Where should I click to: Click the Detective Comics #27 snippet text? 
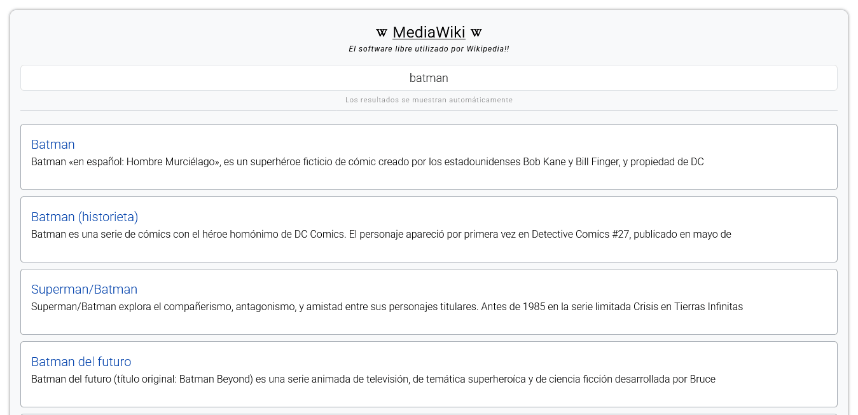[381, 234]
